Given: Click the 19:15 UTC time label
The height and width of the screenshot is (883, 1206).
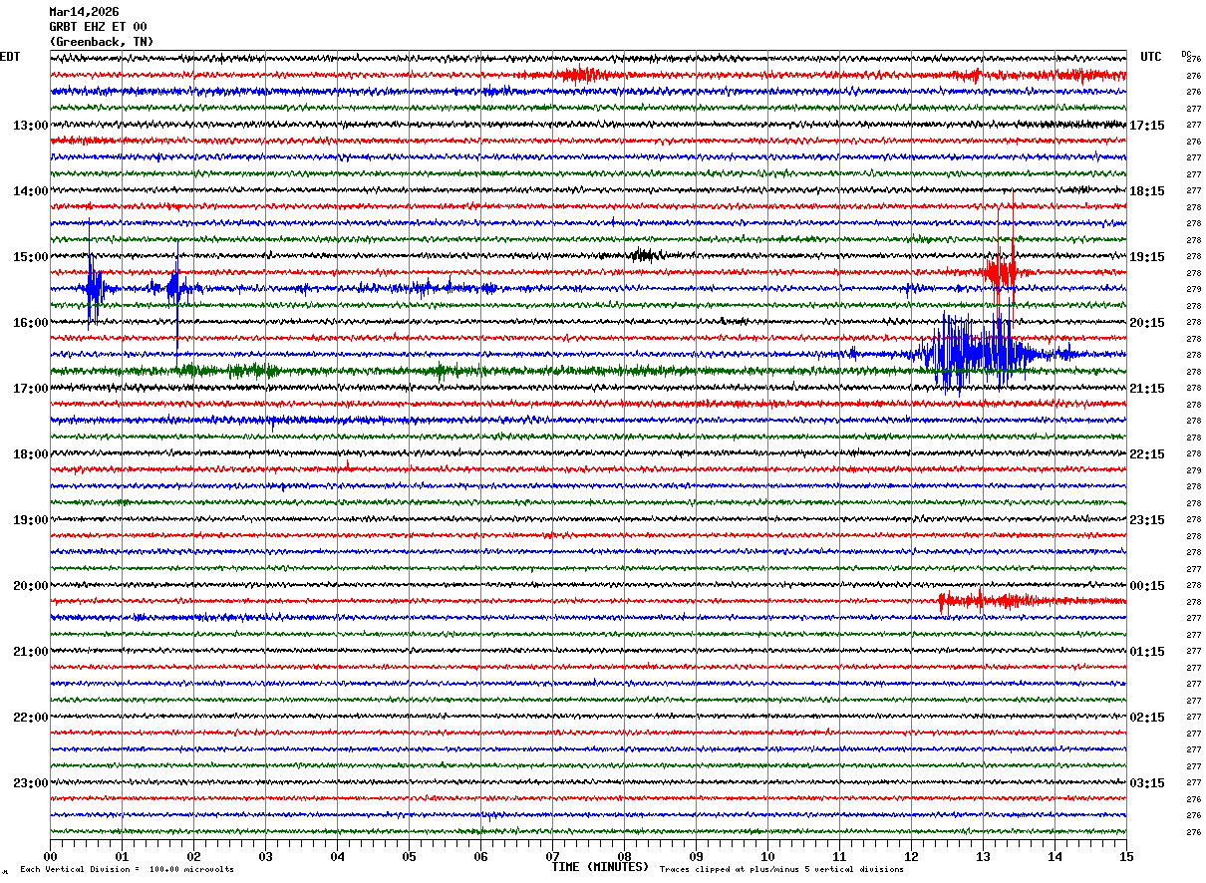Looking at the screenshot, I should [x=1147, y=257].
